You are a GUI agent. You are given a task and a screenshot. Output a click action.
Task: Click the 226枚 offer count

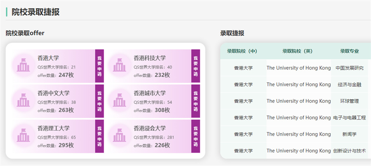click(162, 145)
